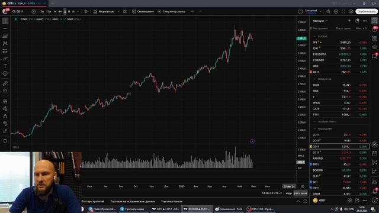Toggle magnet mode in left toolbar

click(x=5, y=101)
